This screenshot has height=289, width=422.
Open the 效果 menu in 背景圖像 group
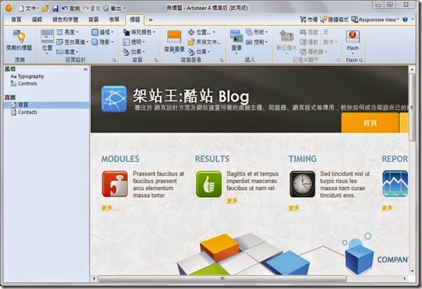click(199, 52)
